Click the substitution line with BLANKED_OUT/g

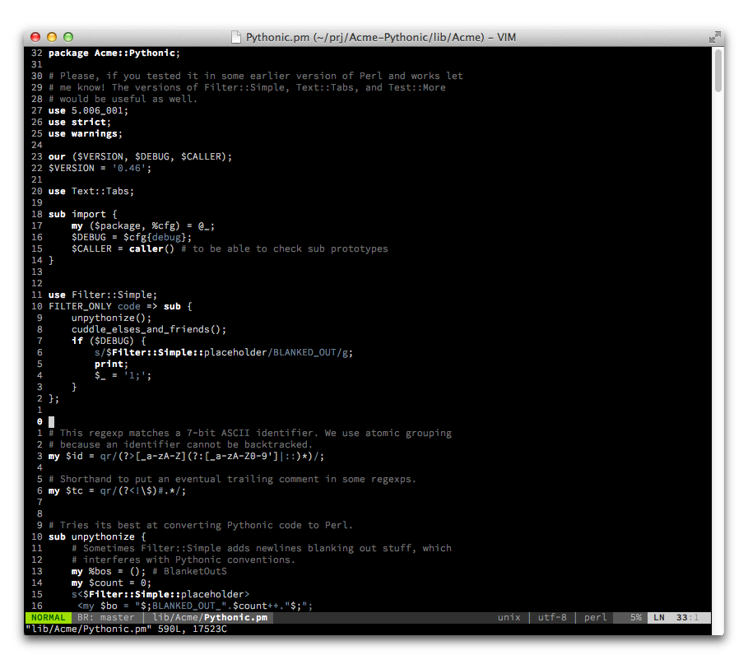click(x=224, y=352)
